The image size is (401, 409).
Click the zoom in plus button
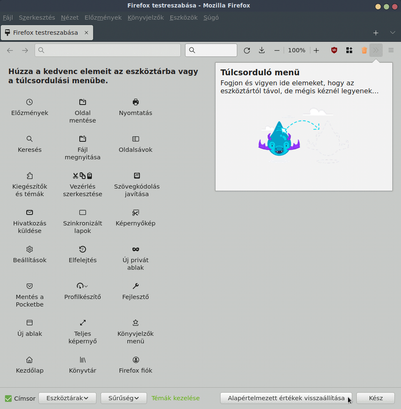(x=316, y=50)
